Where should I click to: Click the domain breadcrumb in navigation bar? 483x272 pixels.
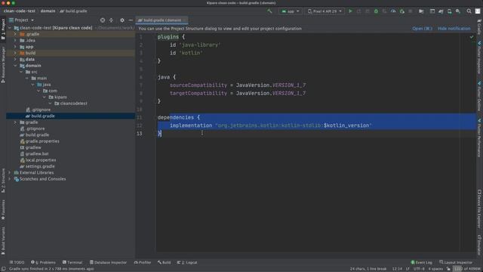pos(48,11)
